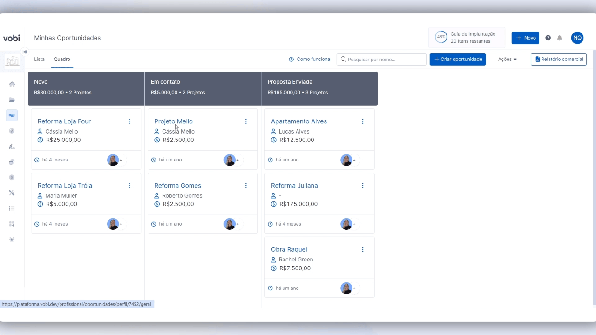
Task: Click assignee avatar on Reforma Juliana card
Action: [346, 224]
